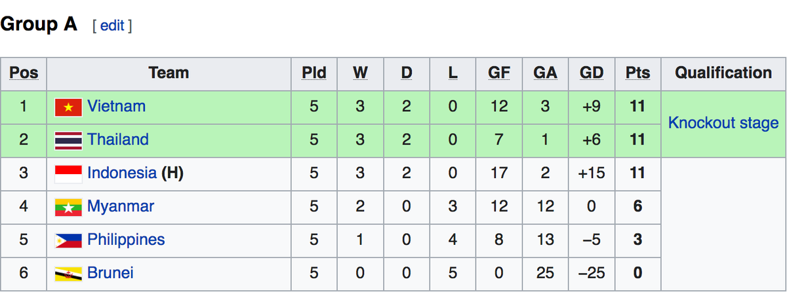Click the Pos column header
The image size is (787, 292).
(24, 73)
